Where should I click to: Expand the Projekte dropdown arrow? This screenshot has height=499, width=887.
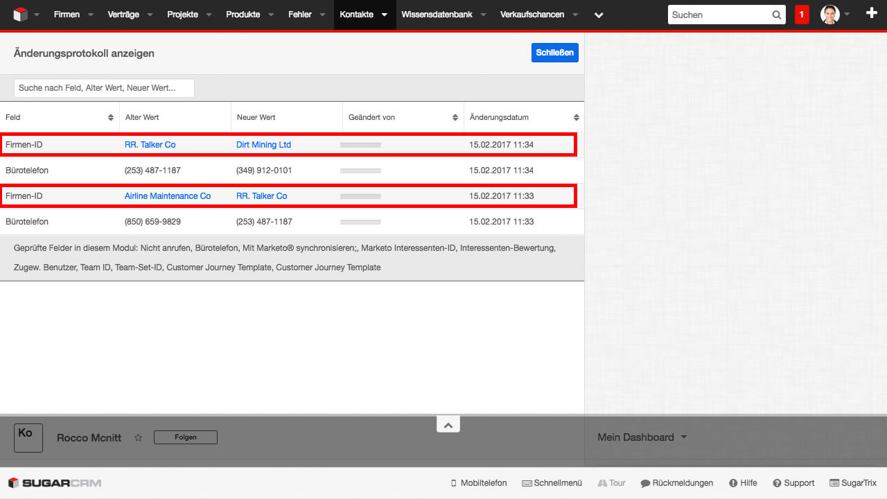pyautogui.click(x=209, y=15)
